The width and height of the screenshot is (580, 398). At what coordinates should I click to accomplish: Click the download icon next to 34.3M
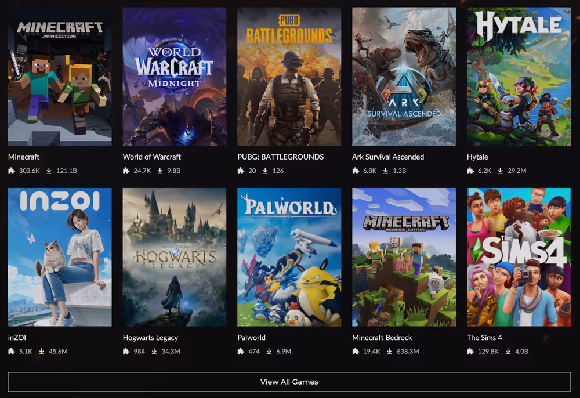point(154,352)
